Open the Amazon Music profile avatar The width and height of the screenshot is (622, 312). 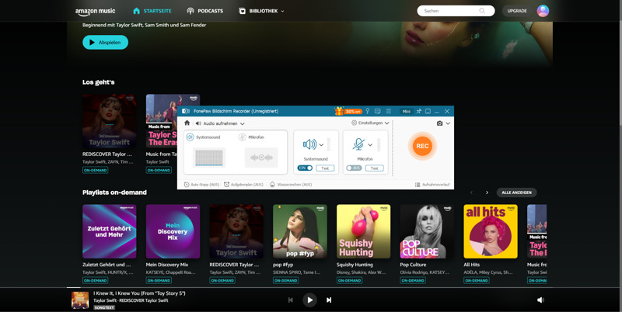pyautogui.click(x=543, y=11)
